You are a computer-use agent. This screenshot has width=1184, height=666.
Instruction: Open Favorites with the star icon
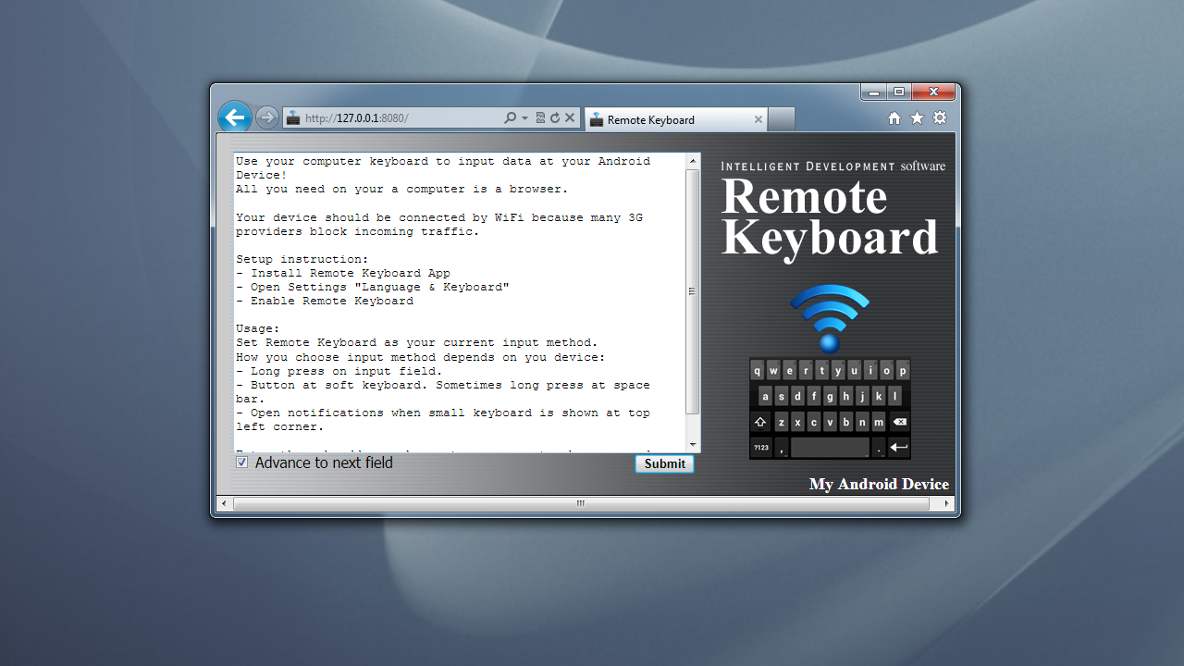pos(917,118)
